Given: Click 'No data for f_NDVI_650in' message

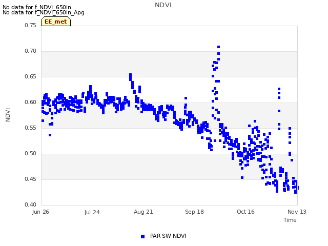Looking at the screenshot, I should pos(37,7).
